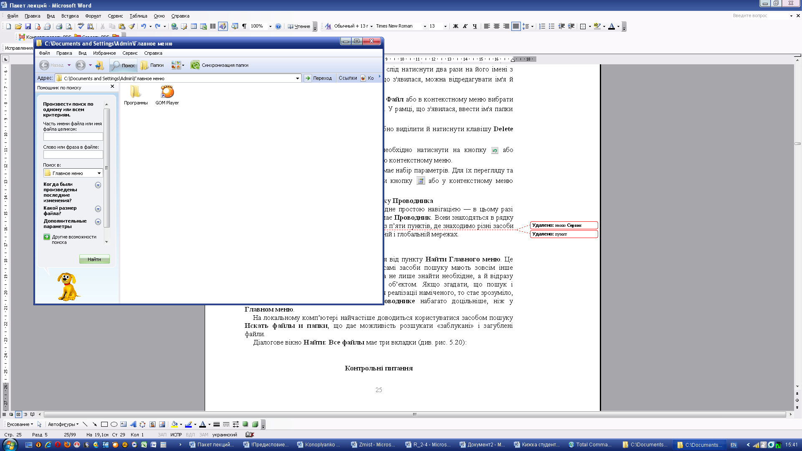The height and width of the screenshot is (451, 802).
Task: Toggle underline (Ч) formatting
Action: click(475, 26)
